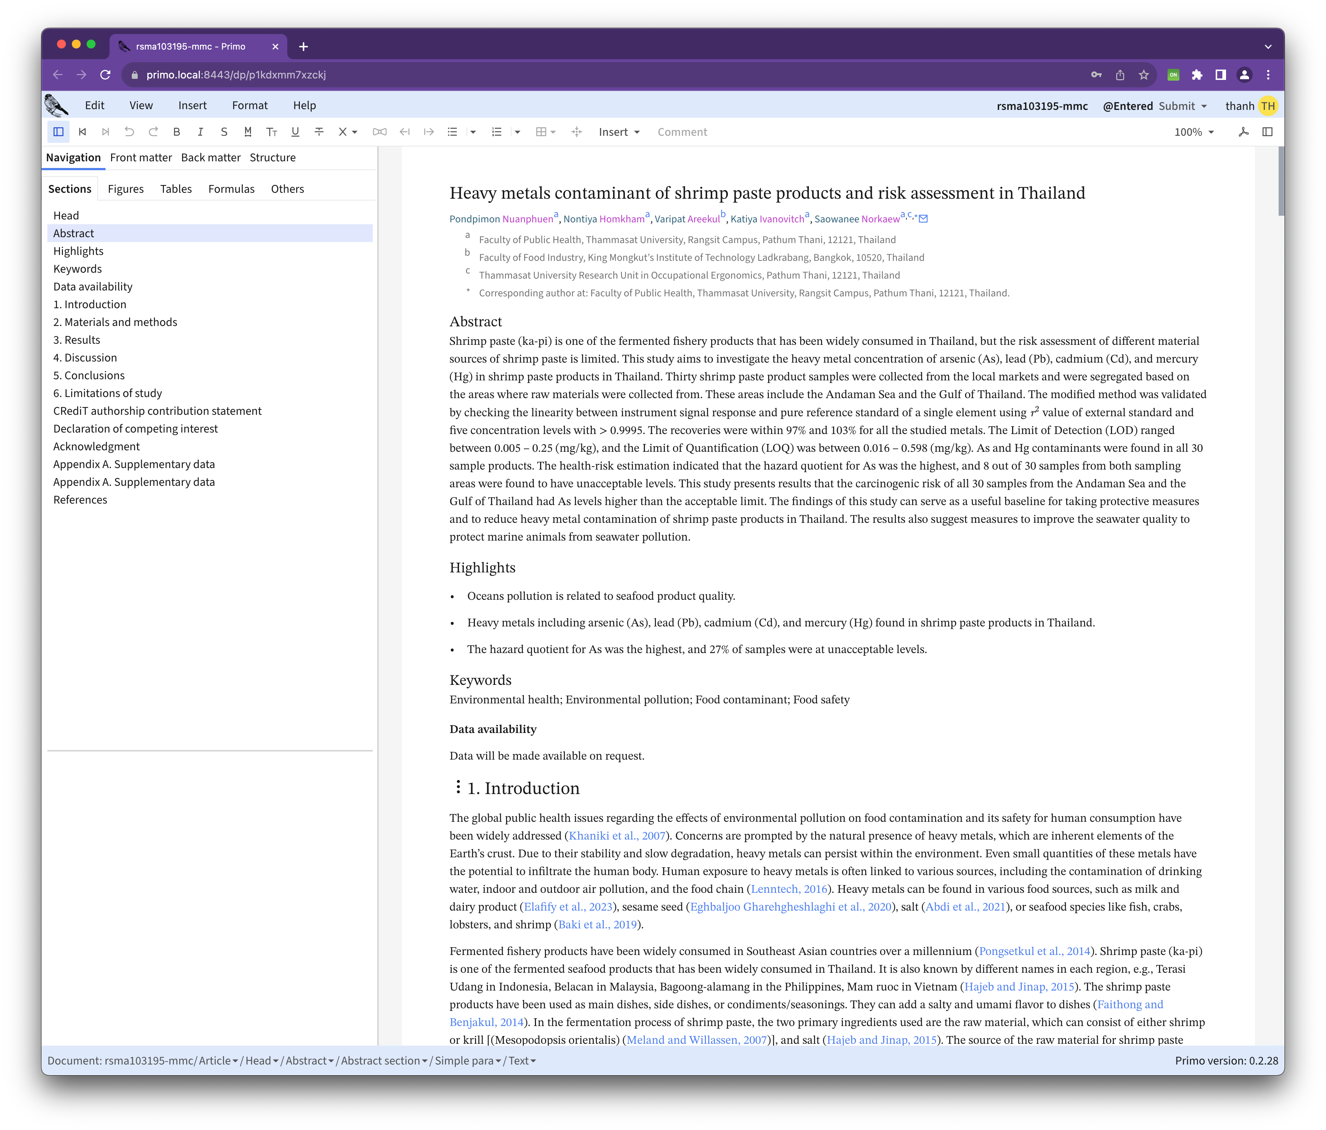Click the small caps (Tt) icon
Image resolution: width=1326 pixels, height=1130 pixels.
[271, 132]
